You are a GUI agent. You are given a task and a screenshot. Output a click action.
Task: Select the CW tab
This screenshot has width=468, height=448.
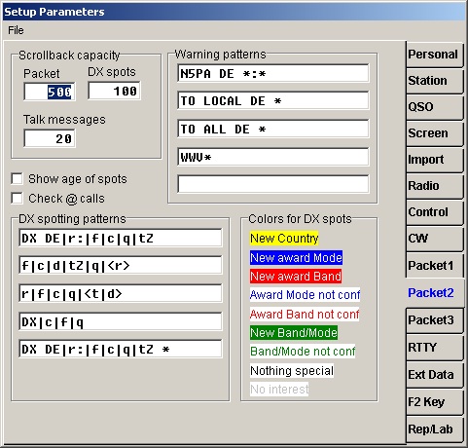[434, 239]
